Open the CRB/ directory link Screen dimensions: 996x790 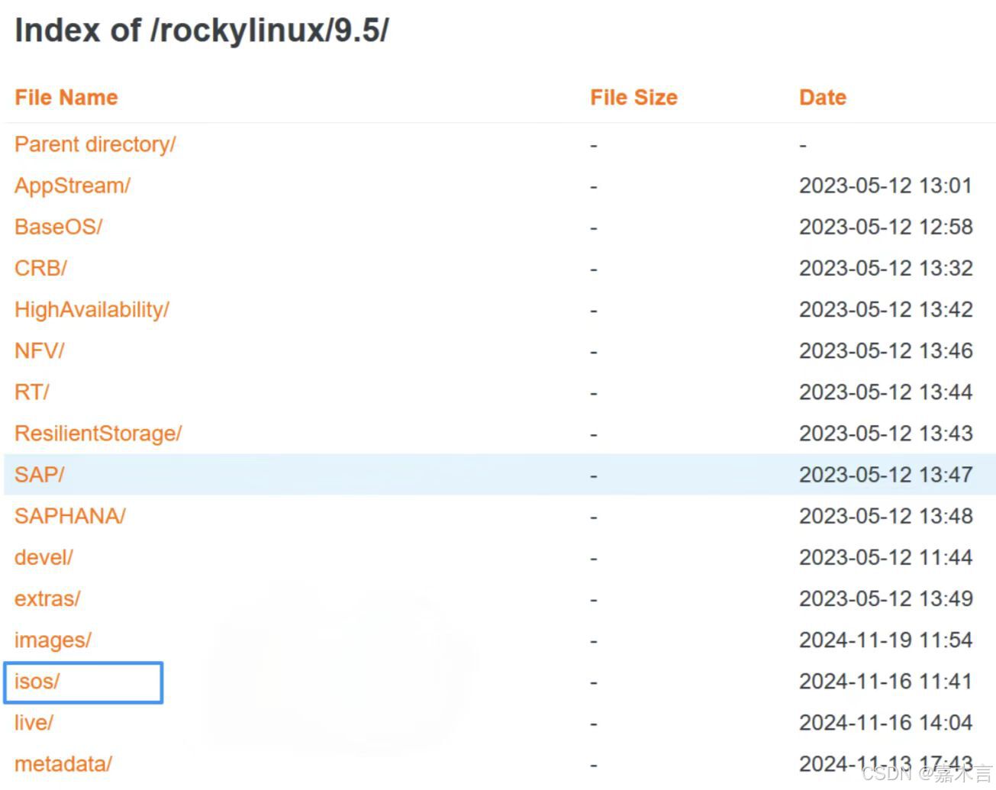(40, 268)
